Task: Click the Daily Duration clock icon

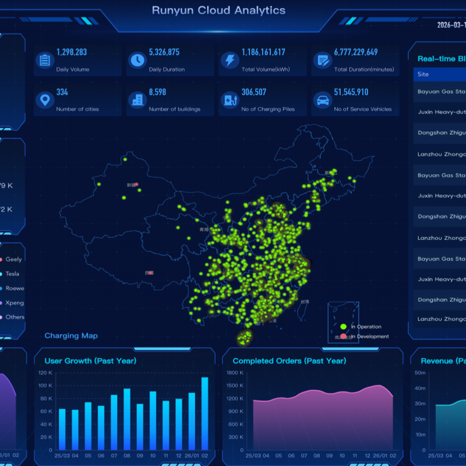Action: pos(138,59)
